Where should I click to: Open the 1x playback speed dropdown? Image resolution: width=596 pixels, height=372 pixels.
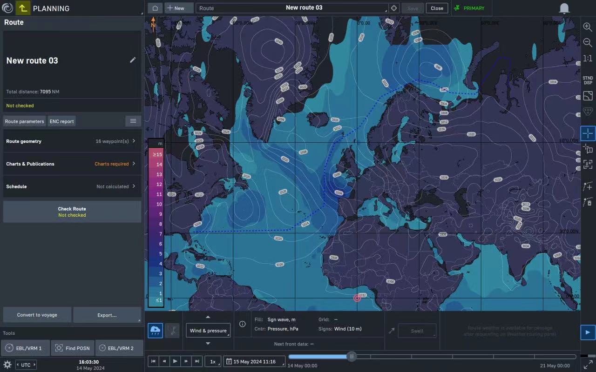coord(213,361)
